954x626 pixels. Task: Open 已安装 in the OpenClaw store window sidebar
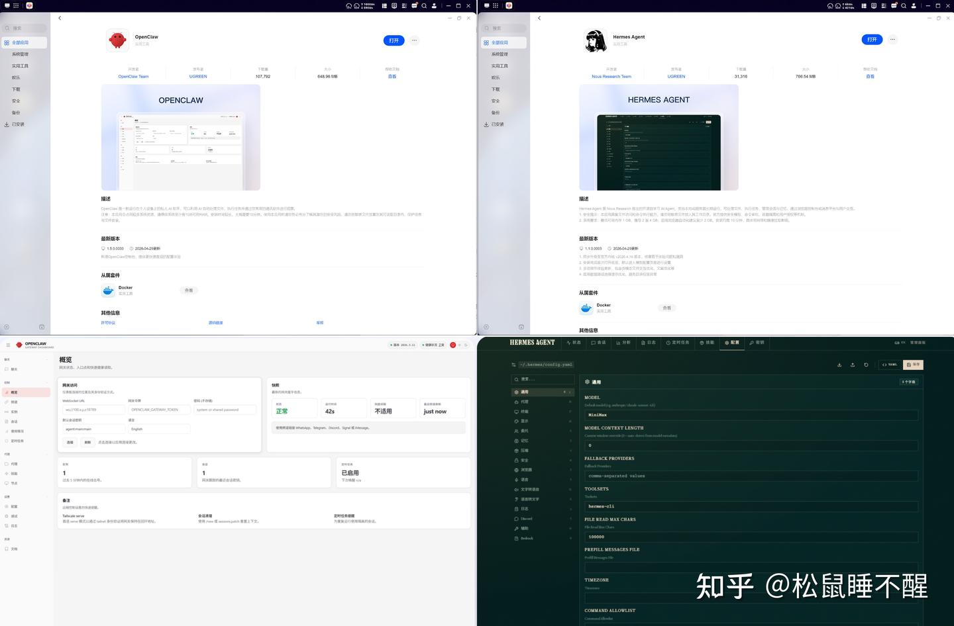tap(25, 124)
